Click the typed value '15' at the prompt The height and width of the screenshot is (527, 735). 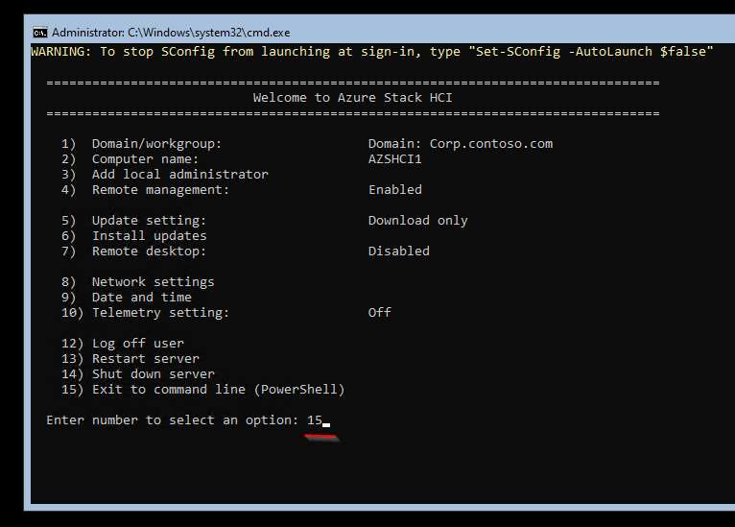pyautogui.click(x=314, y=420)
